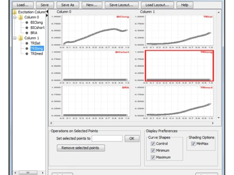Click Save Layout... button
This screenshot has width=234, height=175.
tap(121, 5)
